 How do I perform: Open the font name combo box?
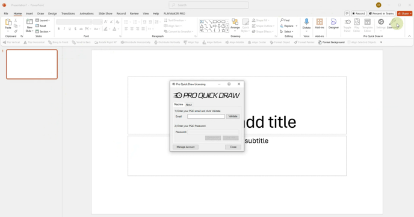pyautogui.click(x=74, y=22)
